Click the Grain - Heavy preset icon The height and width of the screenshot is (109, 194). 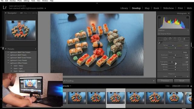click(12, 66)
